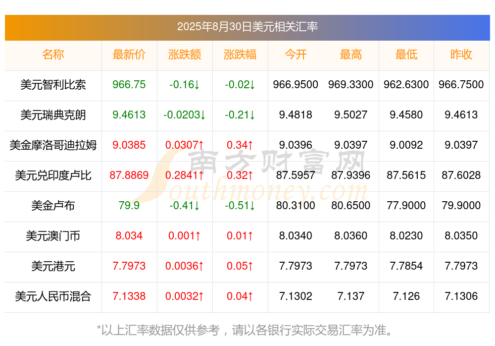Click the row name 美金摩洛哥迪拉姆
This screenshot has height=346, width=495.
53,145
